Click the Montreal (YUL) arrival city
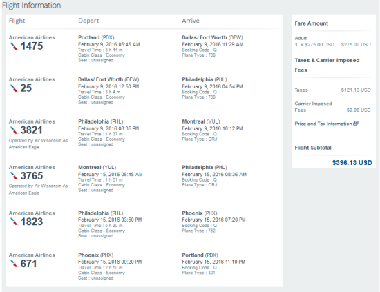380x292 pixels. point(201,121)
